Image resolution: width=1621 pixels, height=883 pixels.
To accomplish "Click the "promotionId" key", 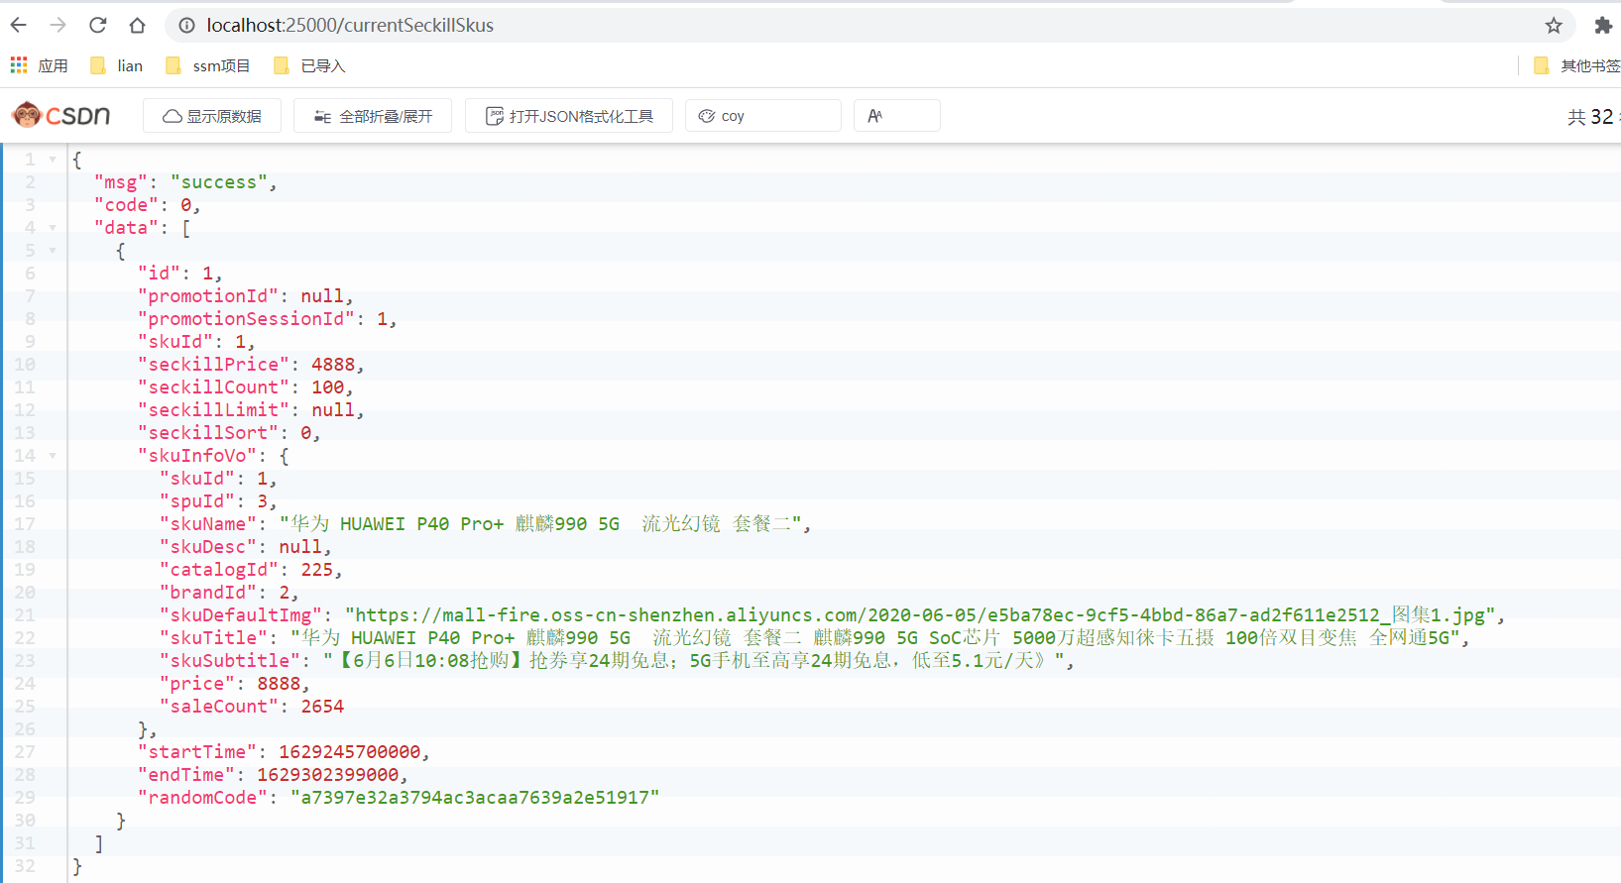I will click(208, 296).
